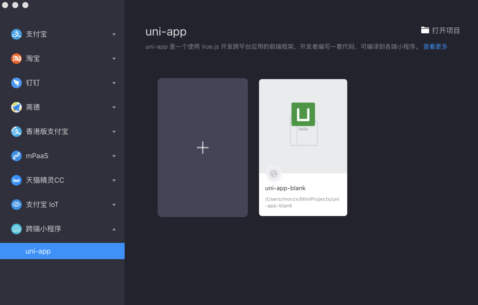Click the green uni-app logo on project card
Image resolution: width=478 pixels, height=305 pixels.
[303, 114]
